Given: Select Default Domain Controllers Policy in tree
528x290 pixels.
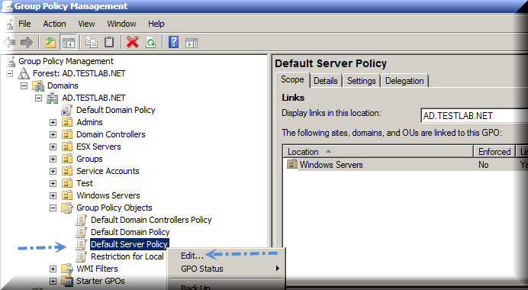Looking at the screenshot, I should coord(151,220).
